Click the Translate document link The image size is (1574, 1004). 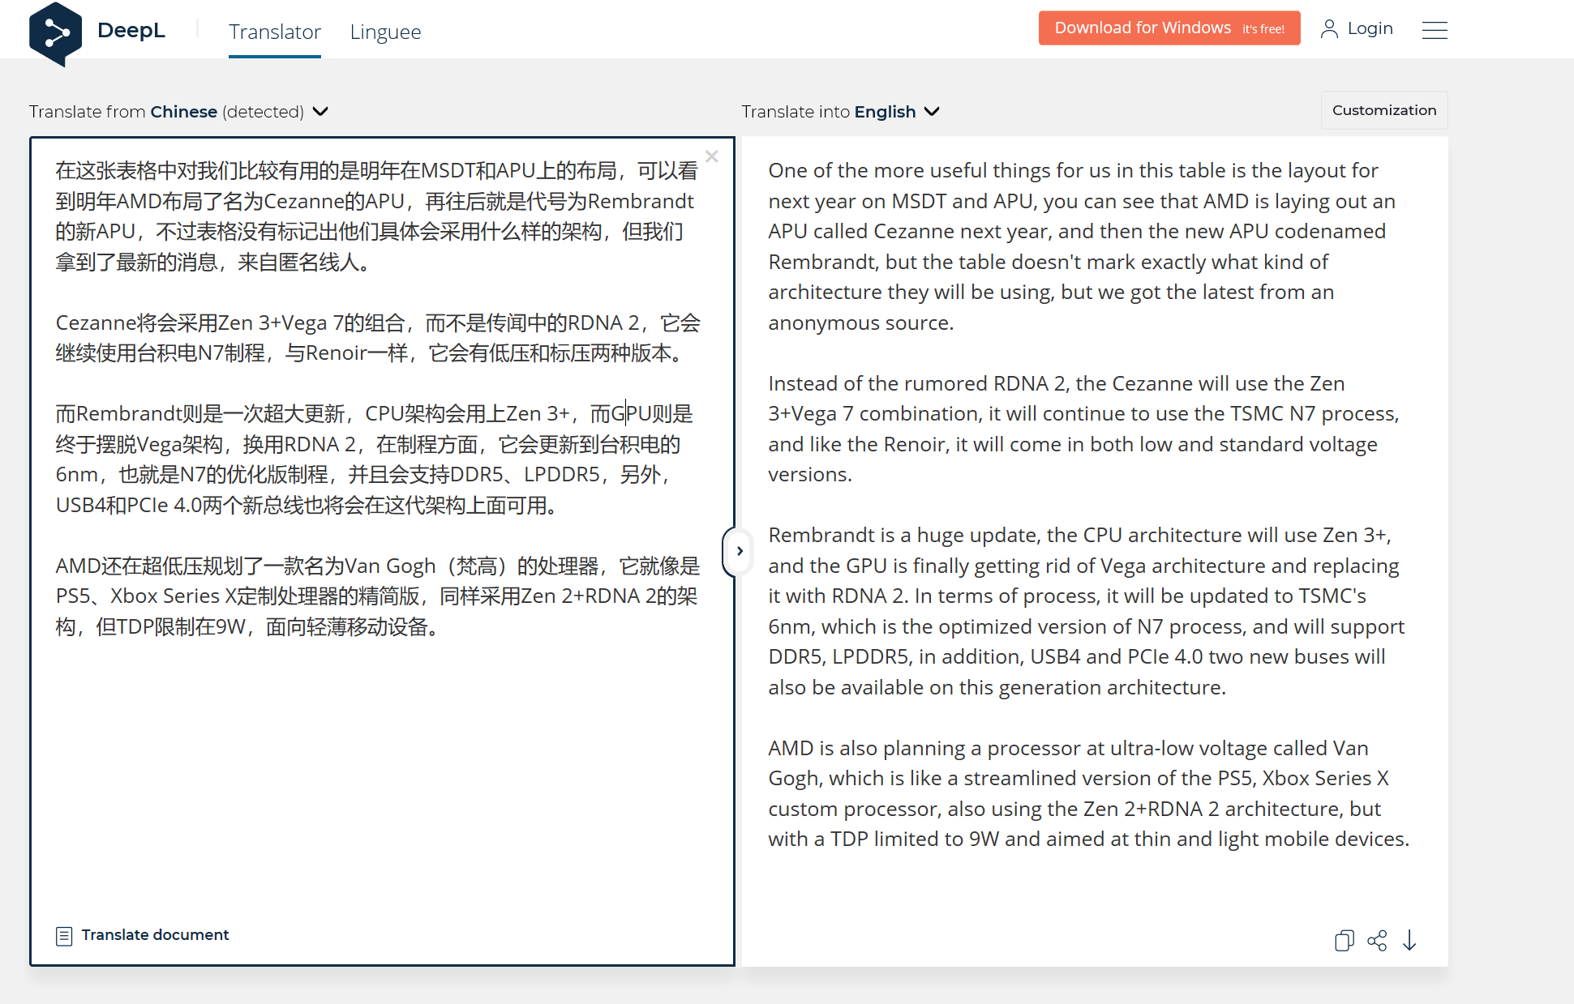(155, 935)
